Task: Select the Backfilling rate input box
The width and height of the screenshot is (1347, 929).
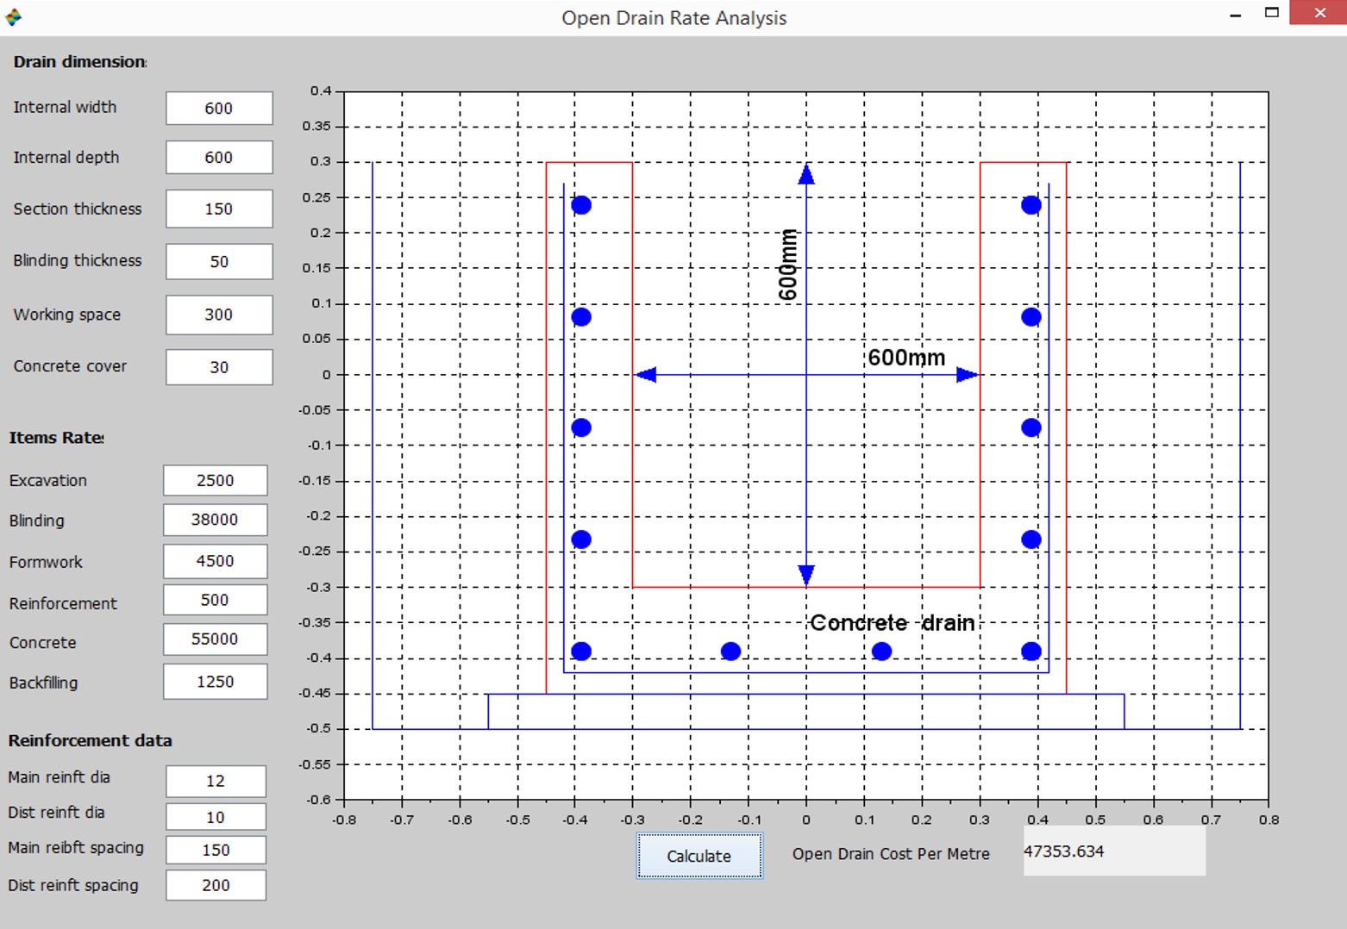Action: [x=215, y=681]
